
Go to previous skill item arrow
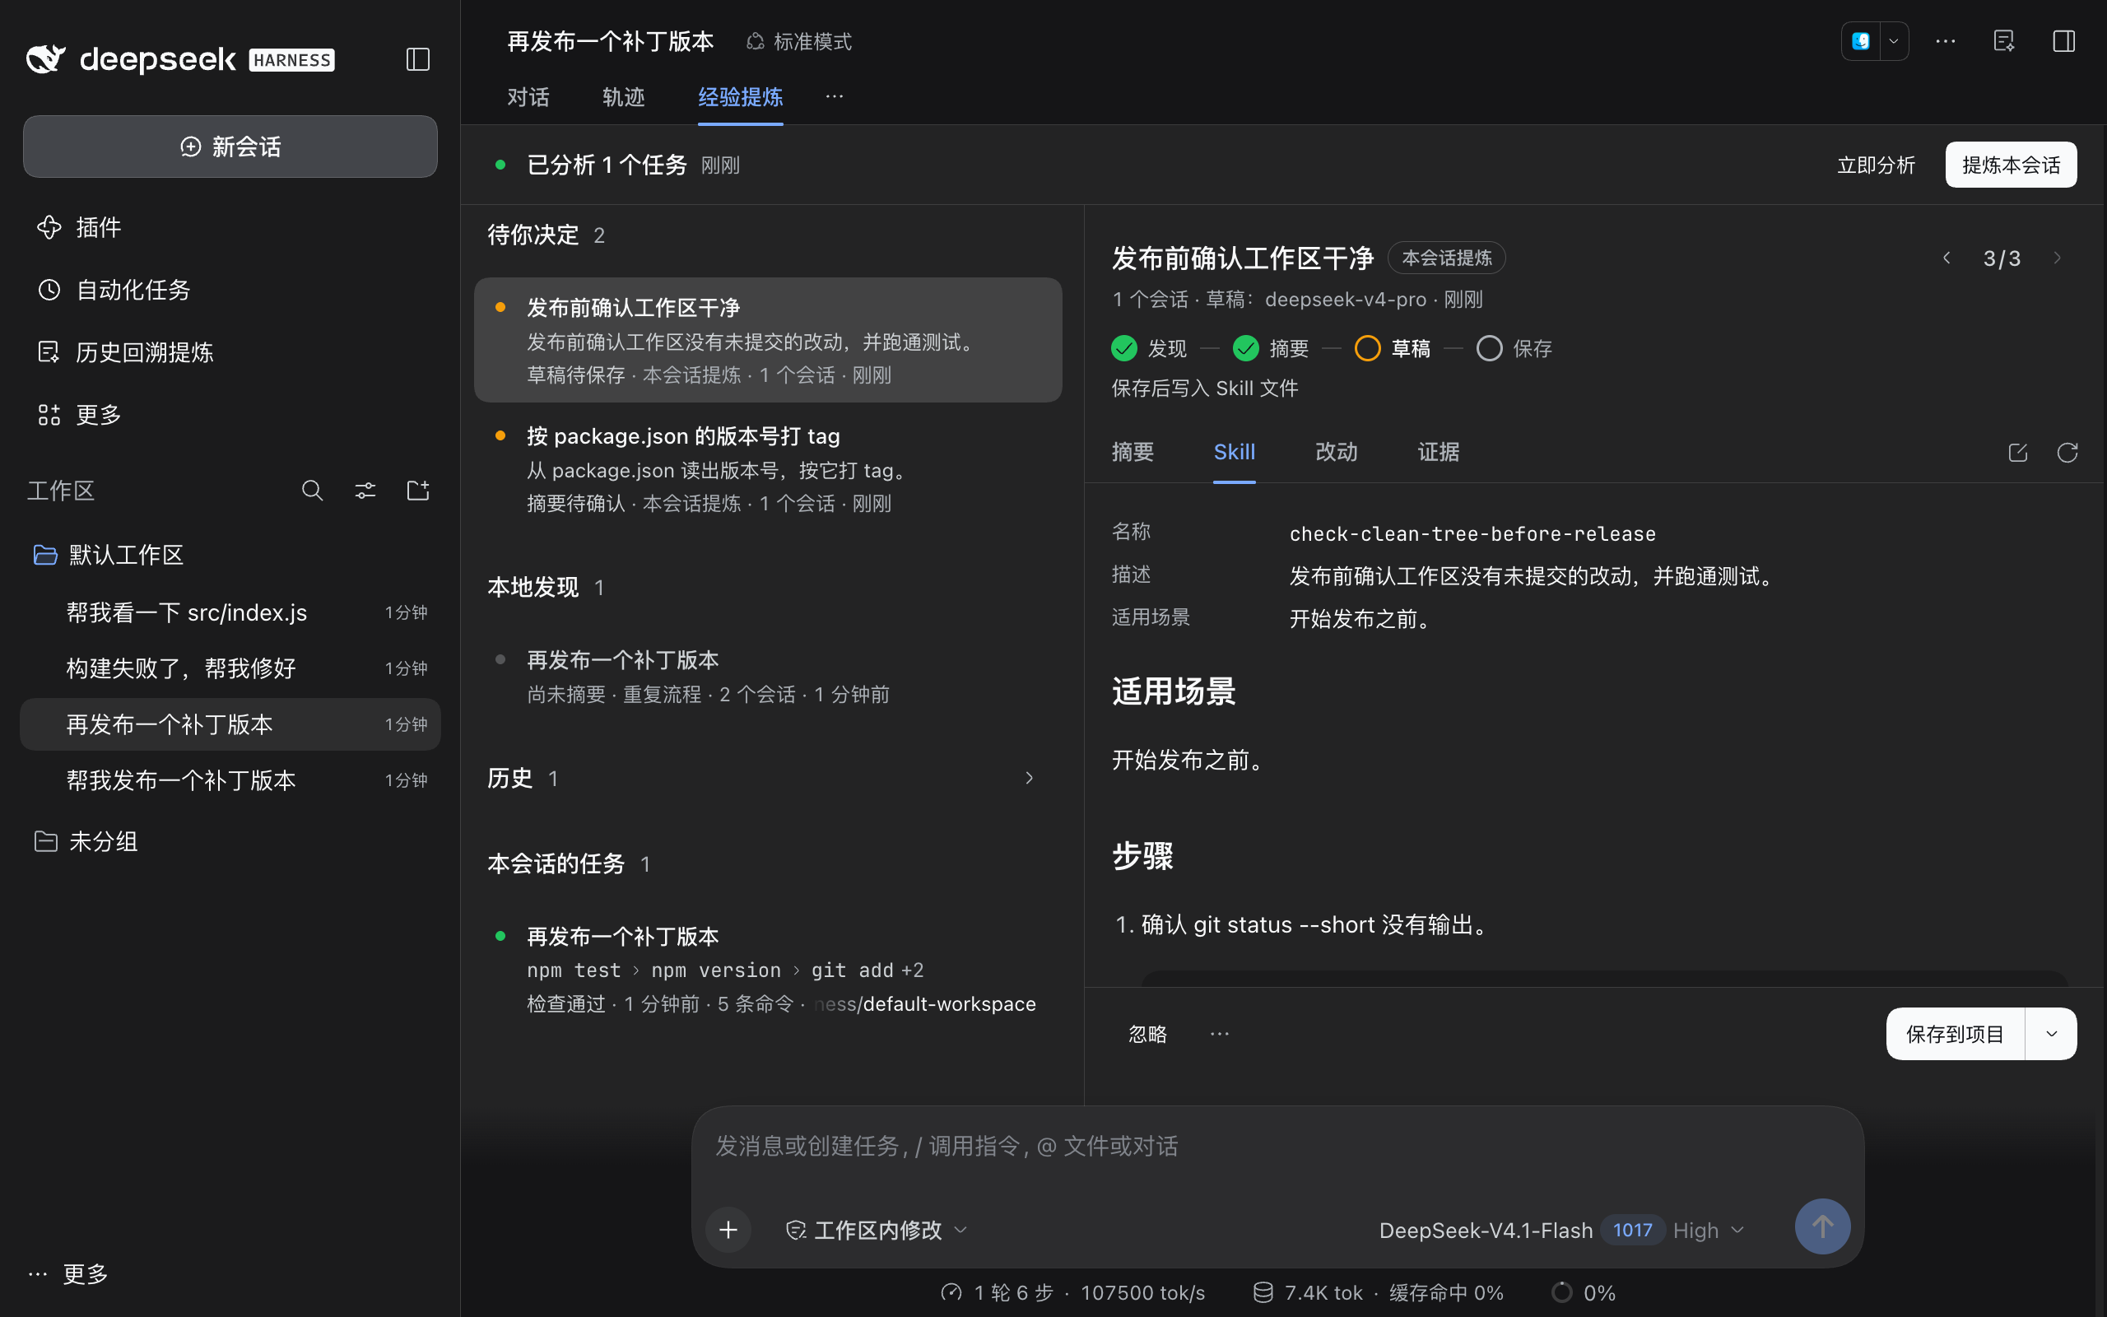[1947, 258]
